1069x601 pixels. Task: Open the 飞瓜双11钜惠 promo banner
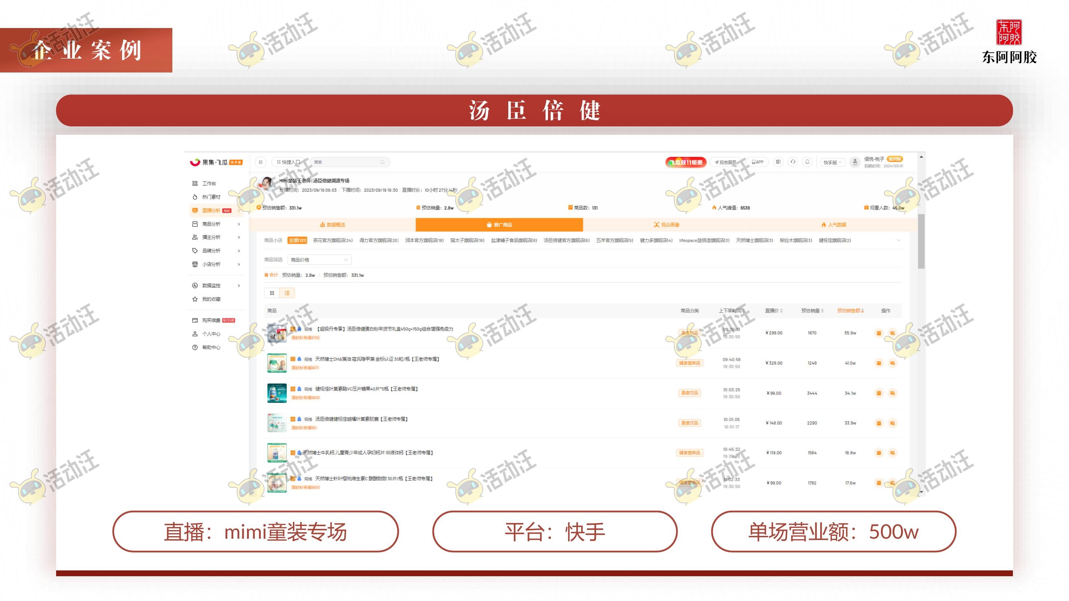686,162
